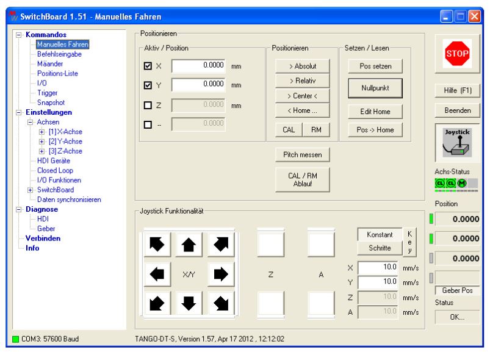The width and height of the screenshot is (490, 352).
Task: Click the Joystick mode icon
Action: [456, 144]
